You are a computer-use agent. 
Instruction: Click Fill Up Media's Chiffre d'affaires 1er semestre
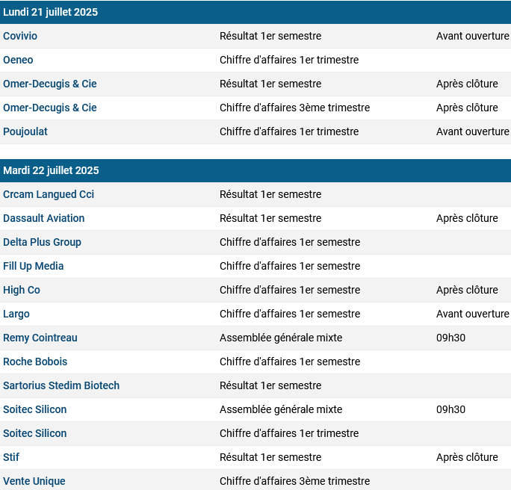click(x=290, y=266)
